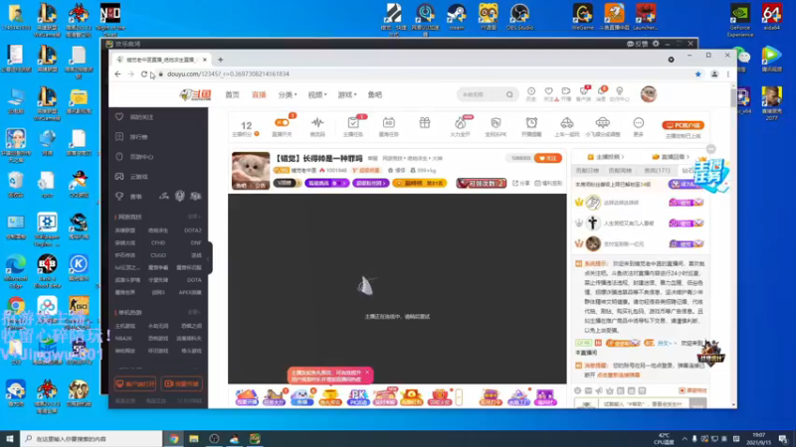Click the 分享 share link

click(x=520, y=183)
